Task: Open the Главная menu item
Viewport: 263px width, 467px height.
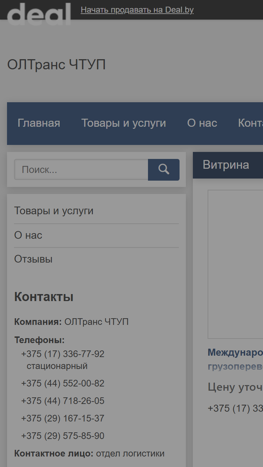Action: [39, 123]
